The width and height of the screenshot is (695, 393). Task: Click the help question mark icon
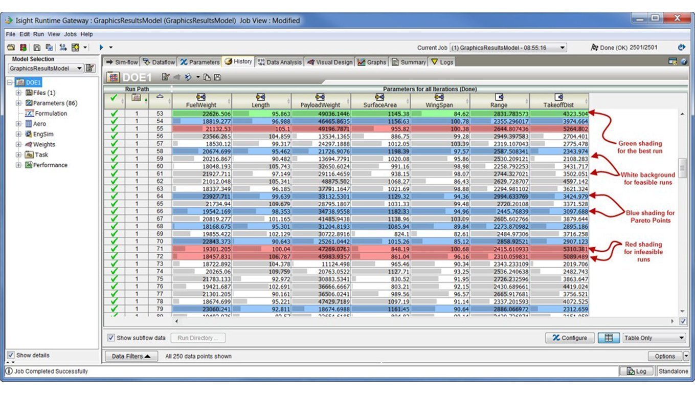[x=684, y=62]
